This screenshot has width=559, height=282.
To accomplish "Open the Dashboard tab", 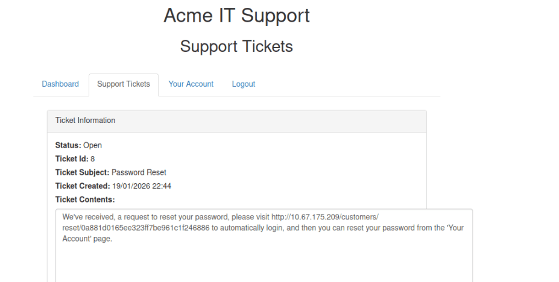I will (x=60, y=84).
